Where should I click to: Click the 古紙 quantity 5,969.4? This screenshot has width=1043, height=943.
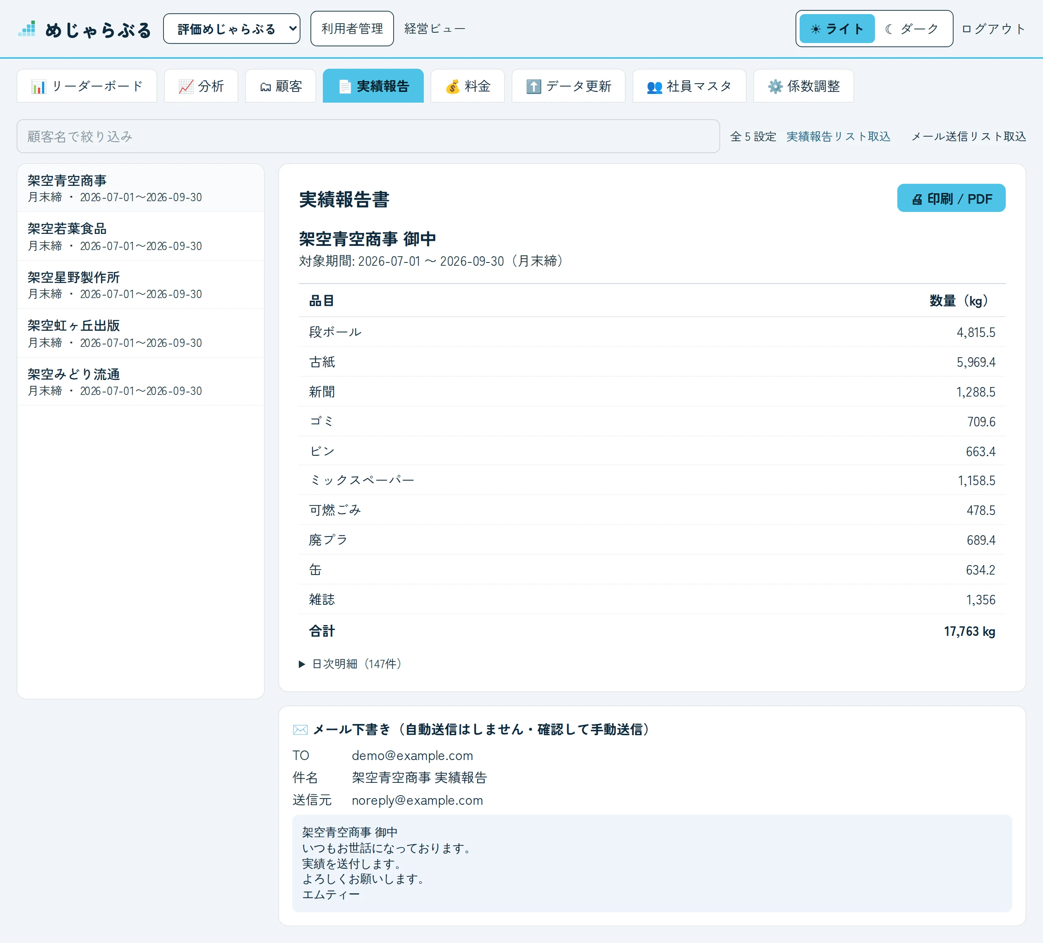point(975,362)
